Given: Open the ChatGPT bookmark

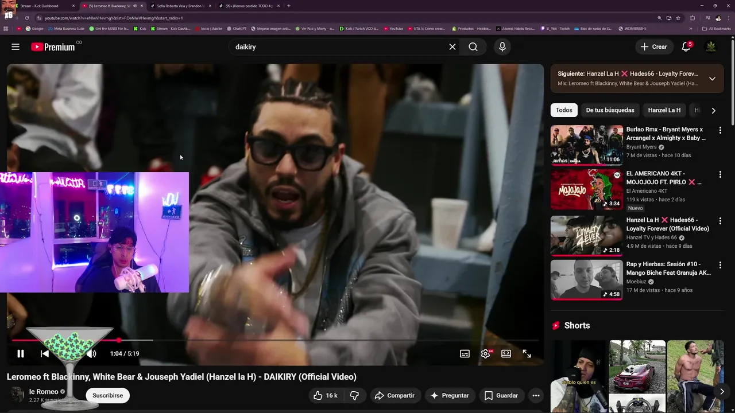Looking at the screenshot, I should click(x=237, y=29).
